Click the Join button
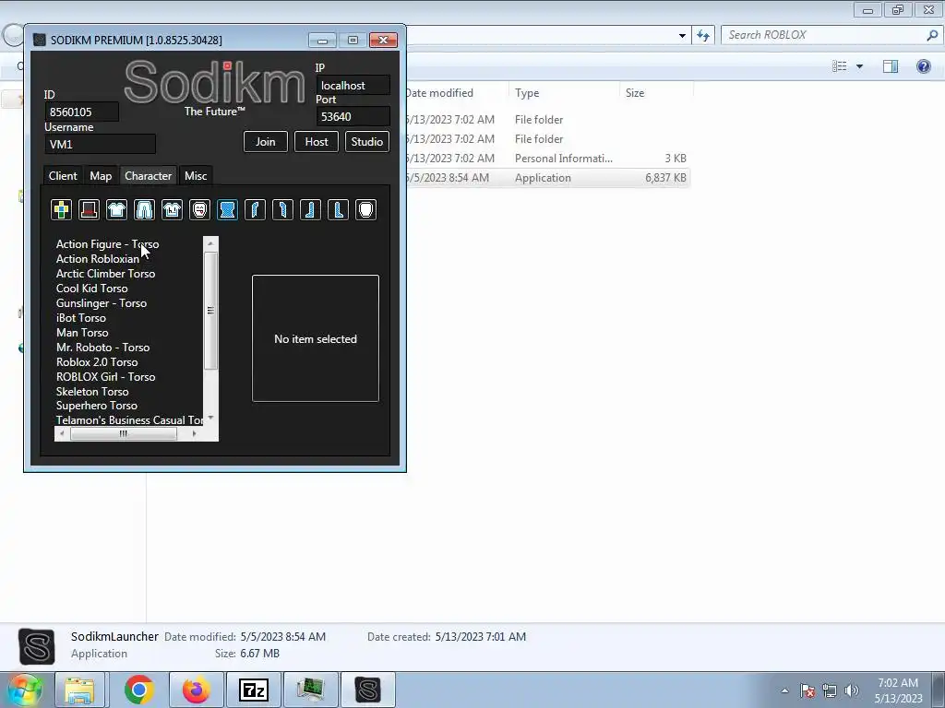This screenshot has height=708, width=945. click(x=265, y=141)
